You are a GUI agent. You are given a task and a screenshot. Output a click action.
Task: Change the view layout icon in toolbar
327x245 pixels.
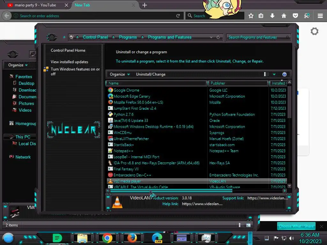click(x=266, y=74)
